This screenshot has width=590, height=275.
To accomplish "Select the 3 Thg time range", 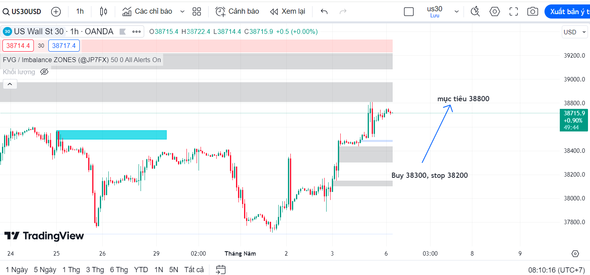I will coord(95,269).
